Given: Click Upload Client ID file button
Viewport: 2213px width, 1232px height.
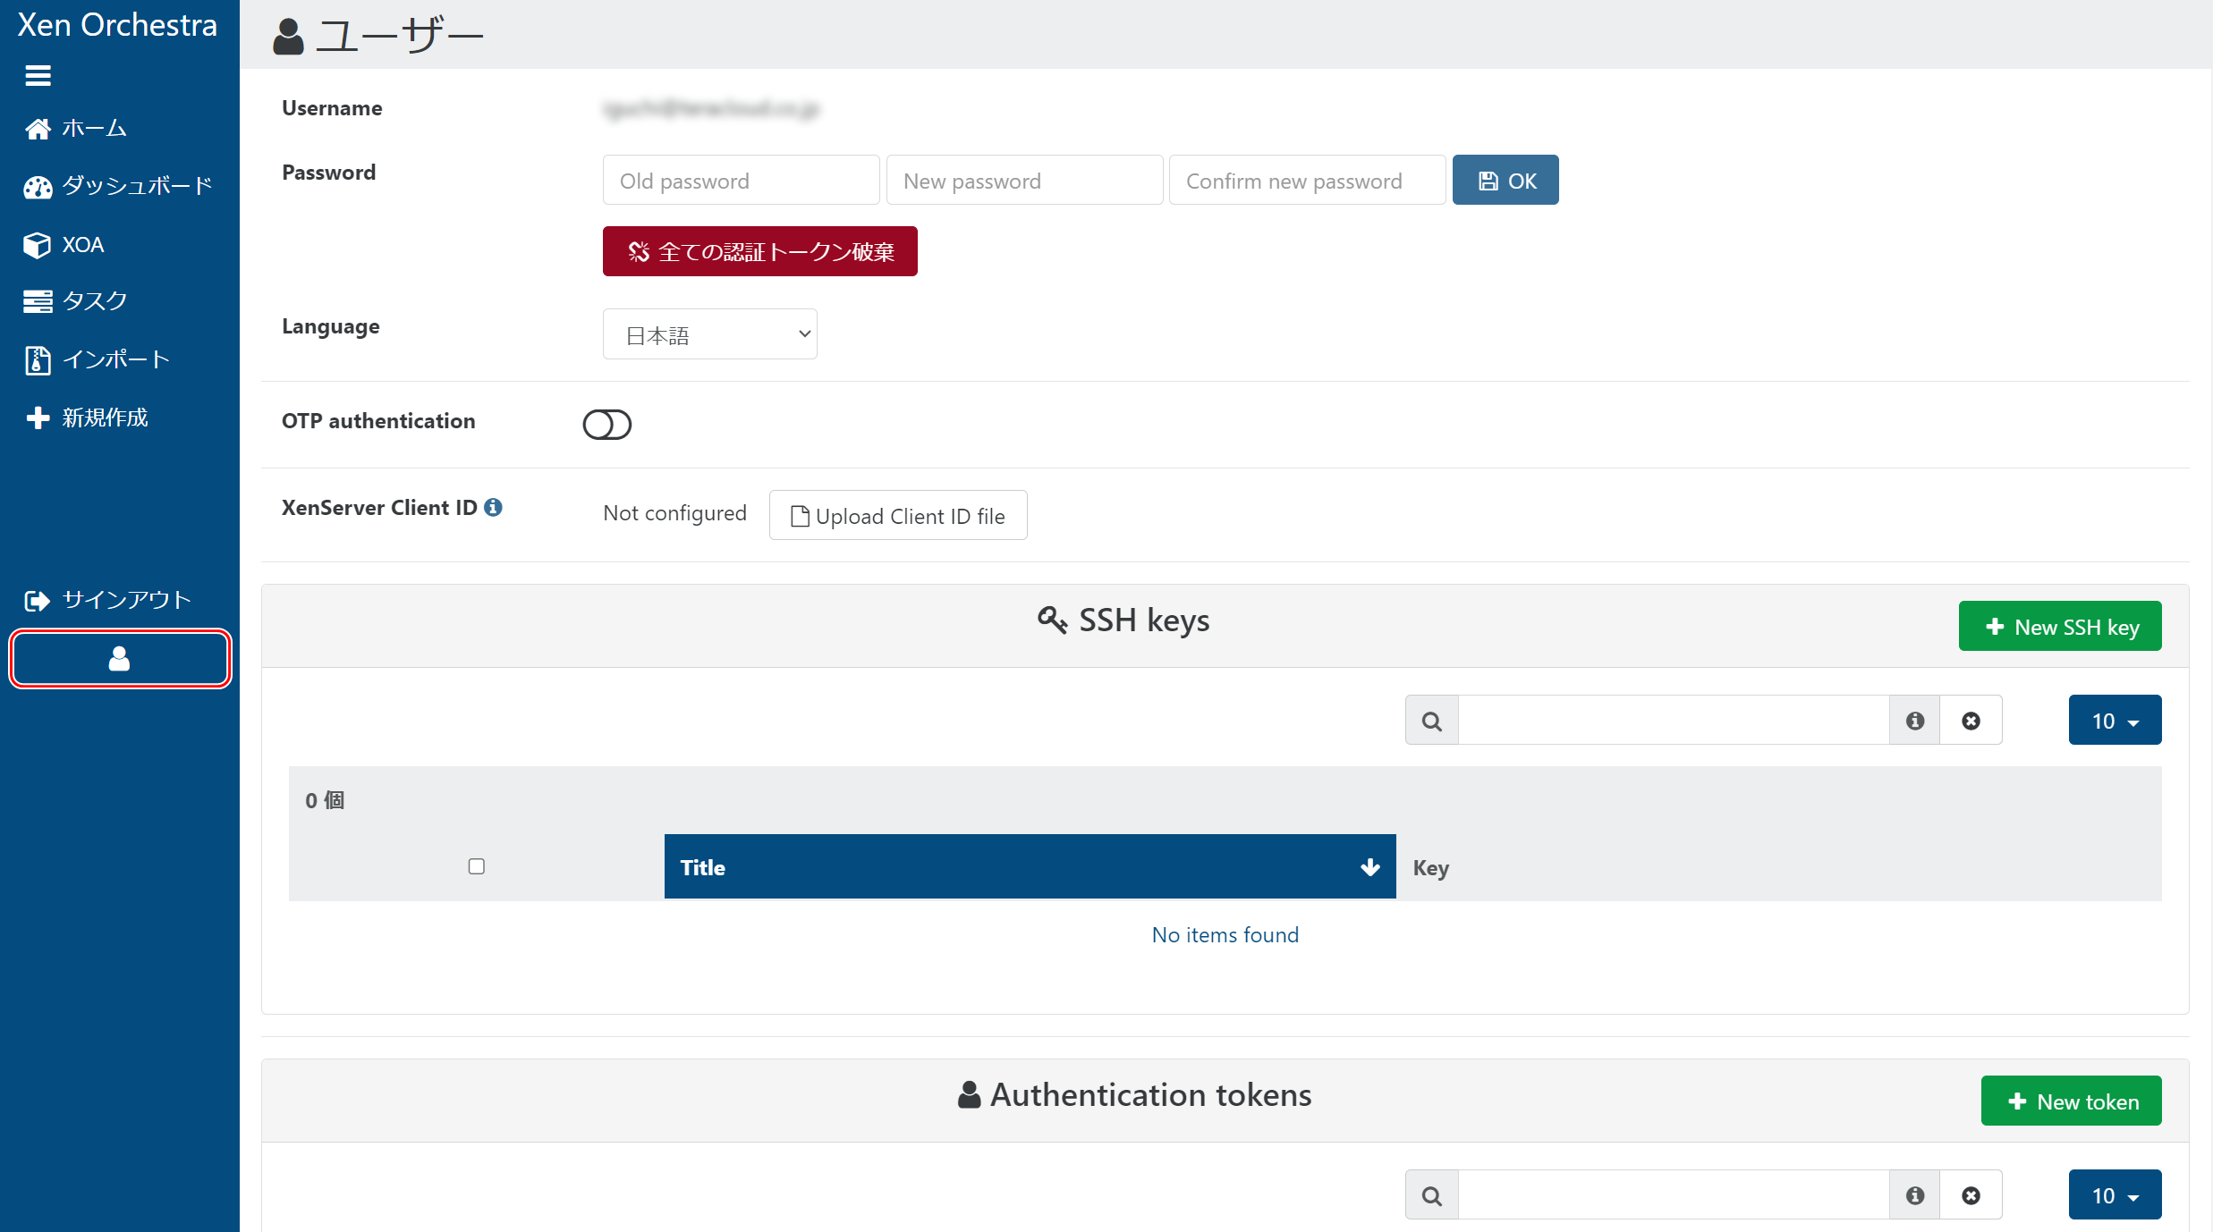Looking at the screenshot, I should coord(898,516).
